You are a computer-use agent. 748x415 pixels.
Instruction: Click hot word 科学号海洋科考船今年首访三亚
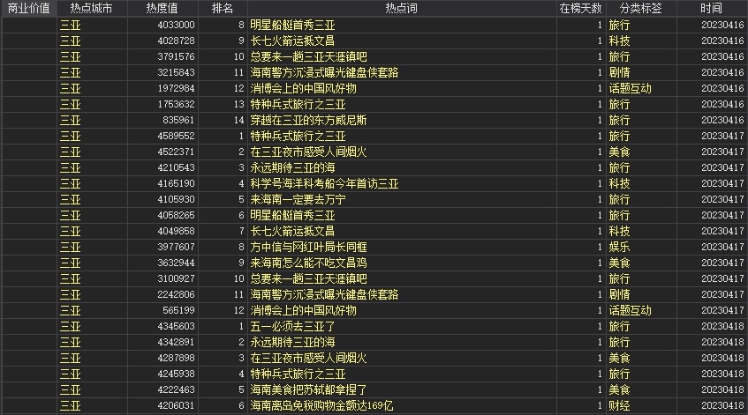click(324, 184)
